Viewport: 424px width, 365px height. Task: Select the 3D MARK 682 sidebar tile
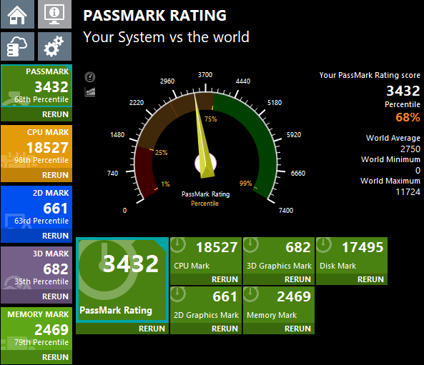pos(36,268)
